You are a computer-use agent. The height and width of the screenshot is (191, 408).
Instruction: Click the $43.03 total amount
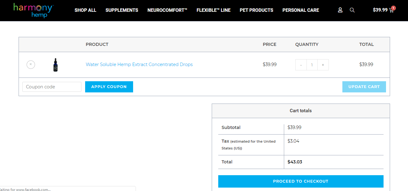295,162
